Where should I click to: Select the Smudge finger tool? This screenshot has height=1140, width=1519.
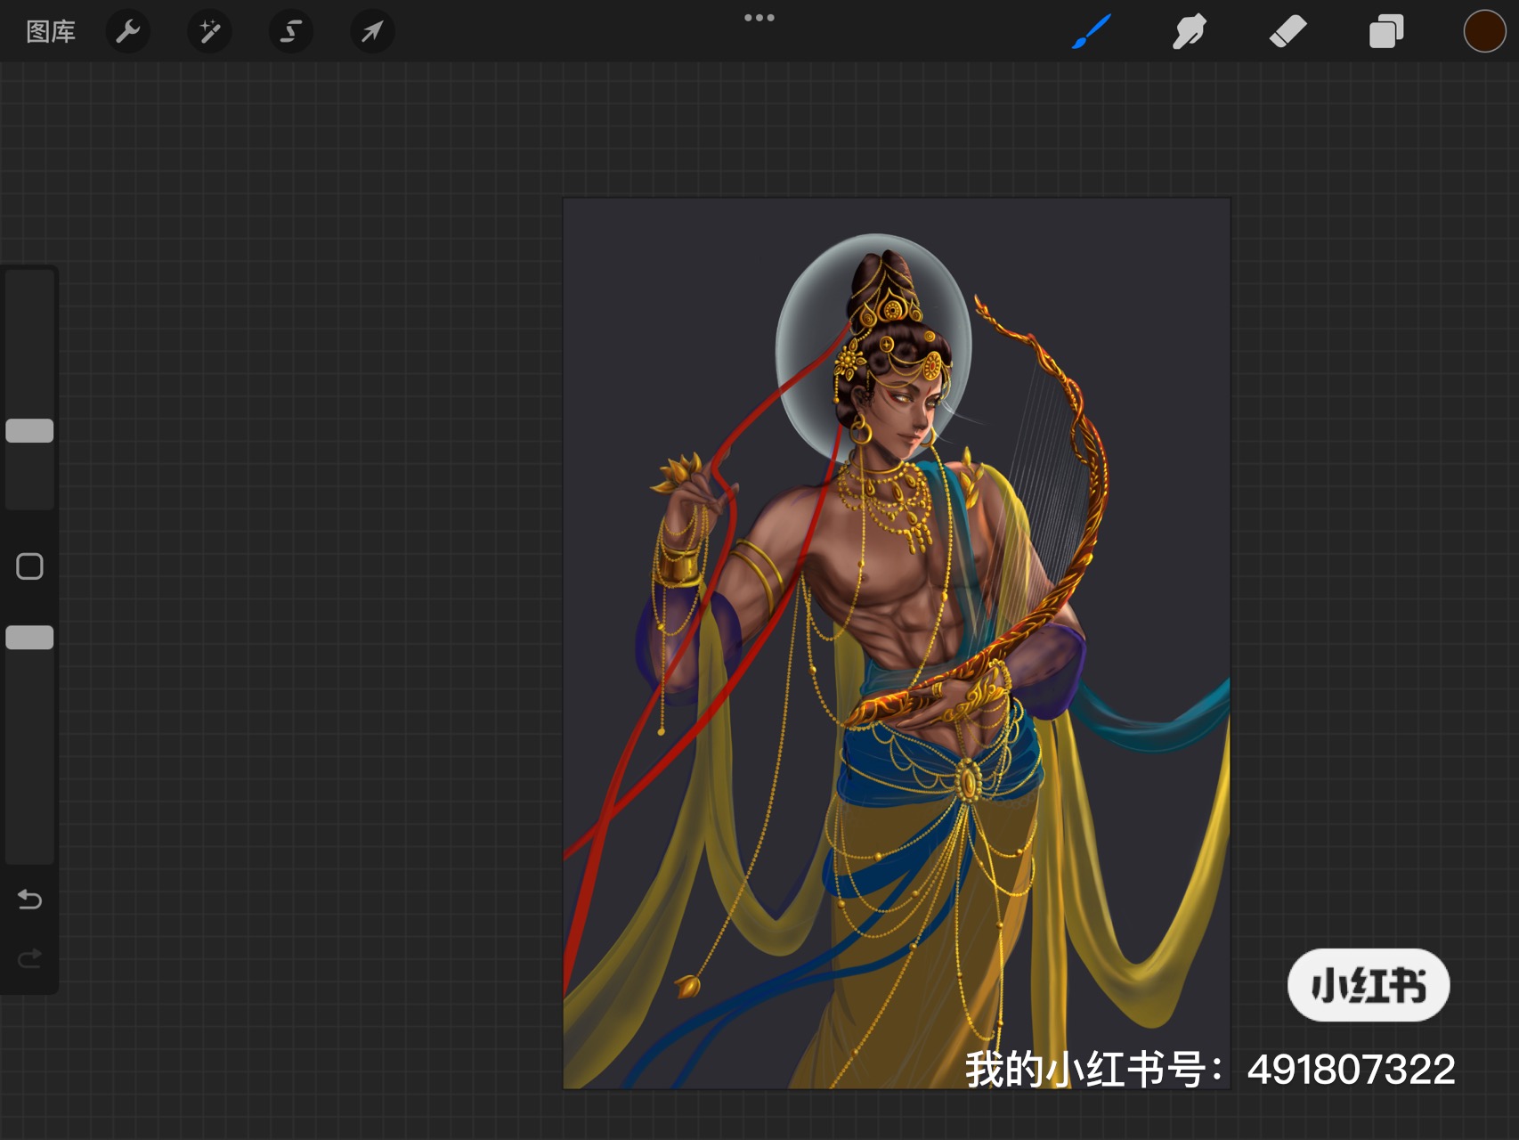pos(1190,32)
